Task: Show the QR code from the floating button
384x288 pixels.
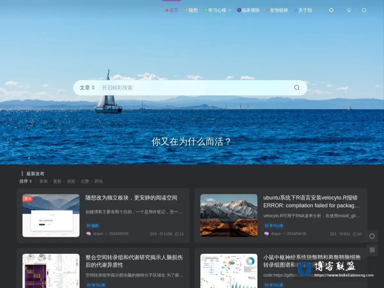Action: tap(372, 250)
